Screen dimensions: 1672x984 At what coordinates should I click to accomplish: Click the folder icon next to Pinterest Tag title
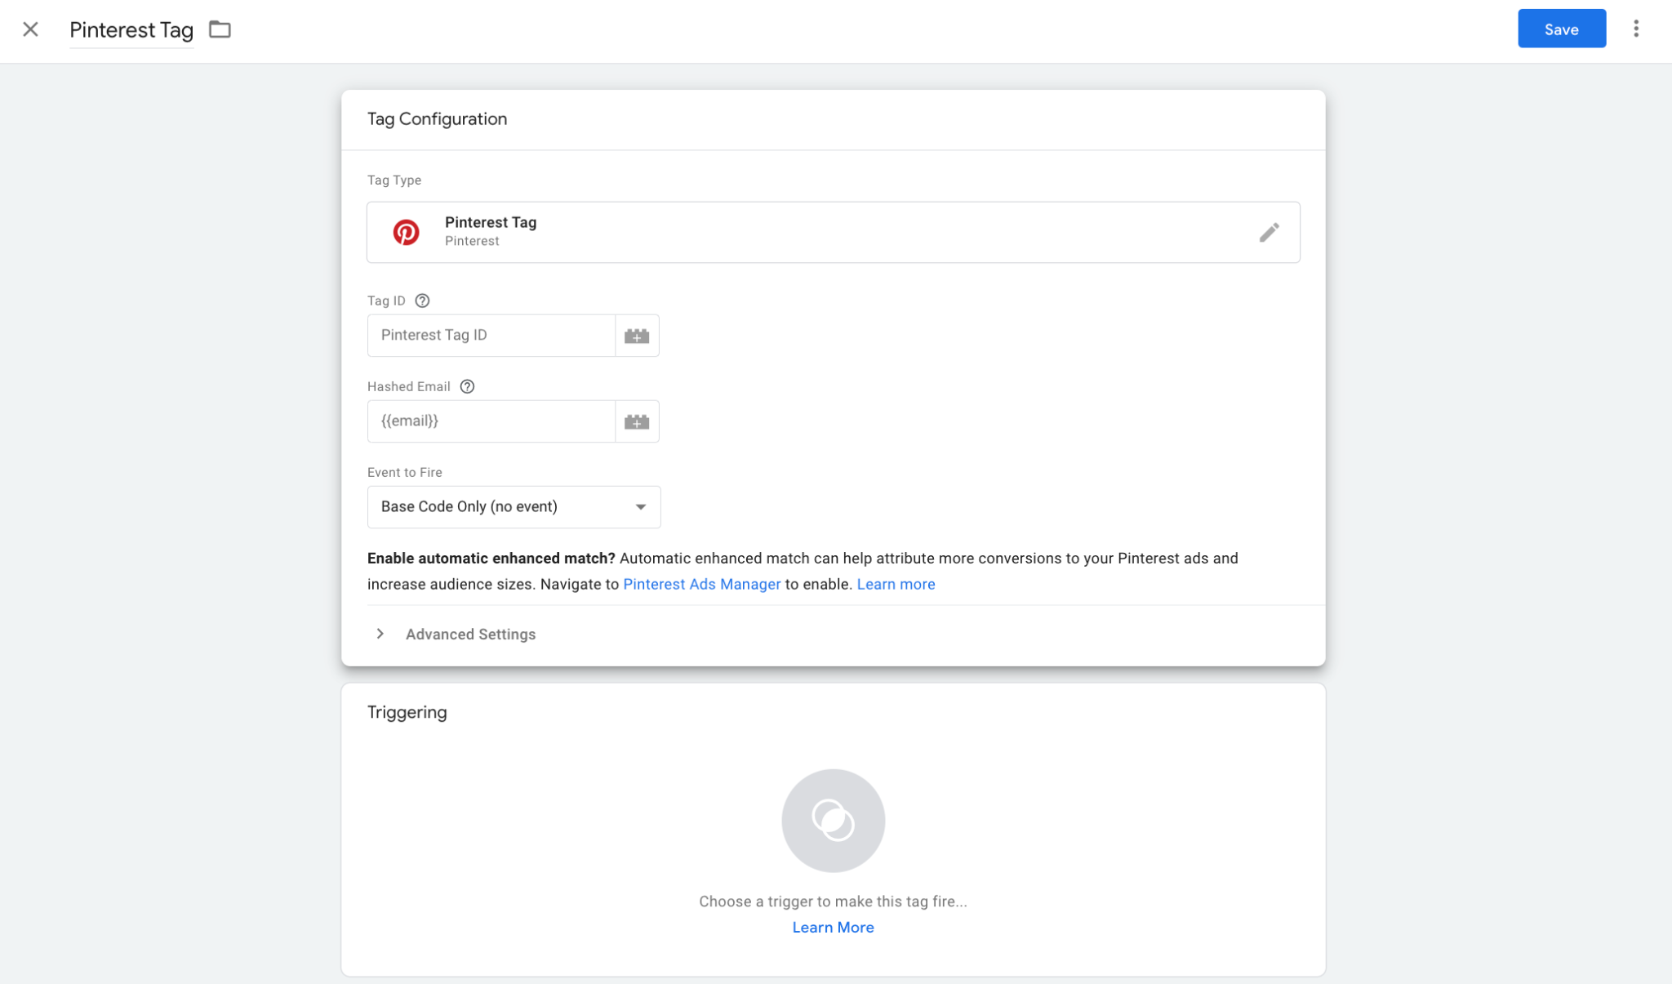pyautogui.click(x=220, y=29)
